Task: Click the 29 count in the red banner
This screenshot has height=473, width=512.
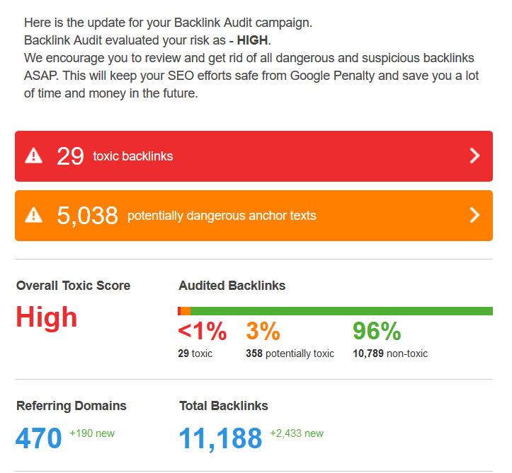Action: (70, 156)
